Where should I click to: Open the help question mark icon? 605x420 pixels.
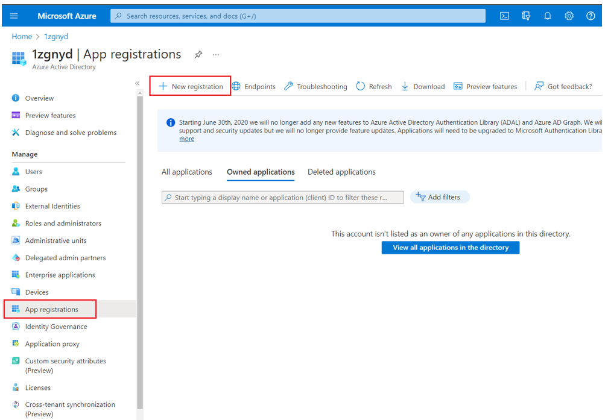point(591,16)
